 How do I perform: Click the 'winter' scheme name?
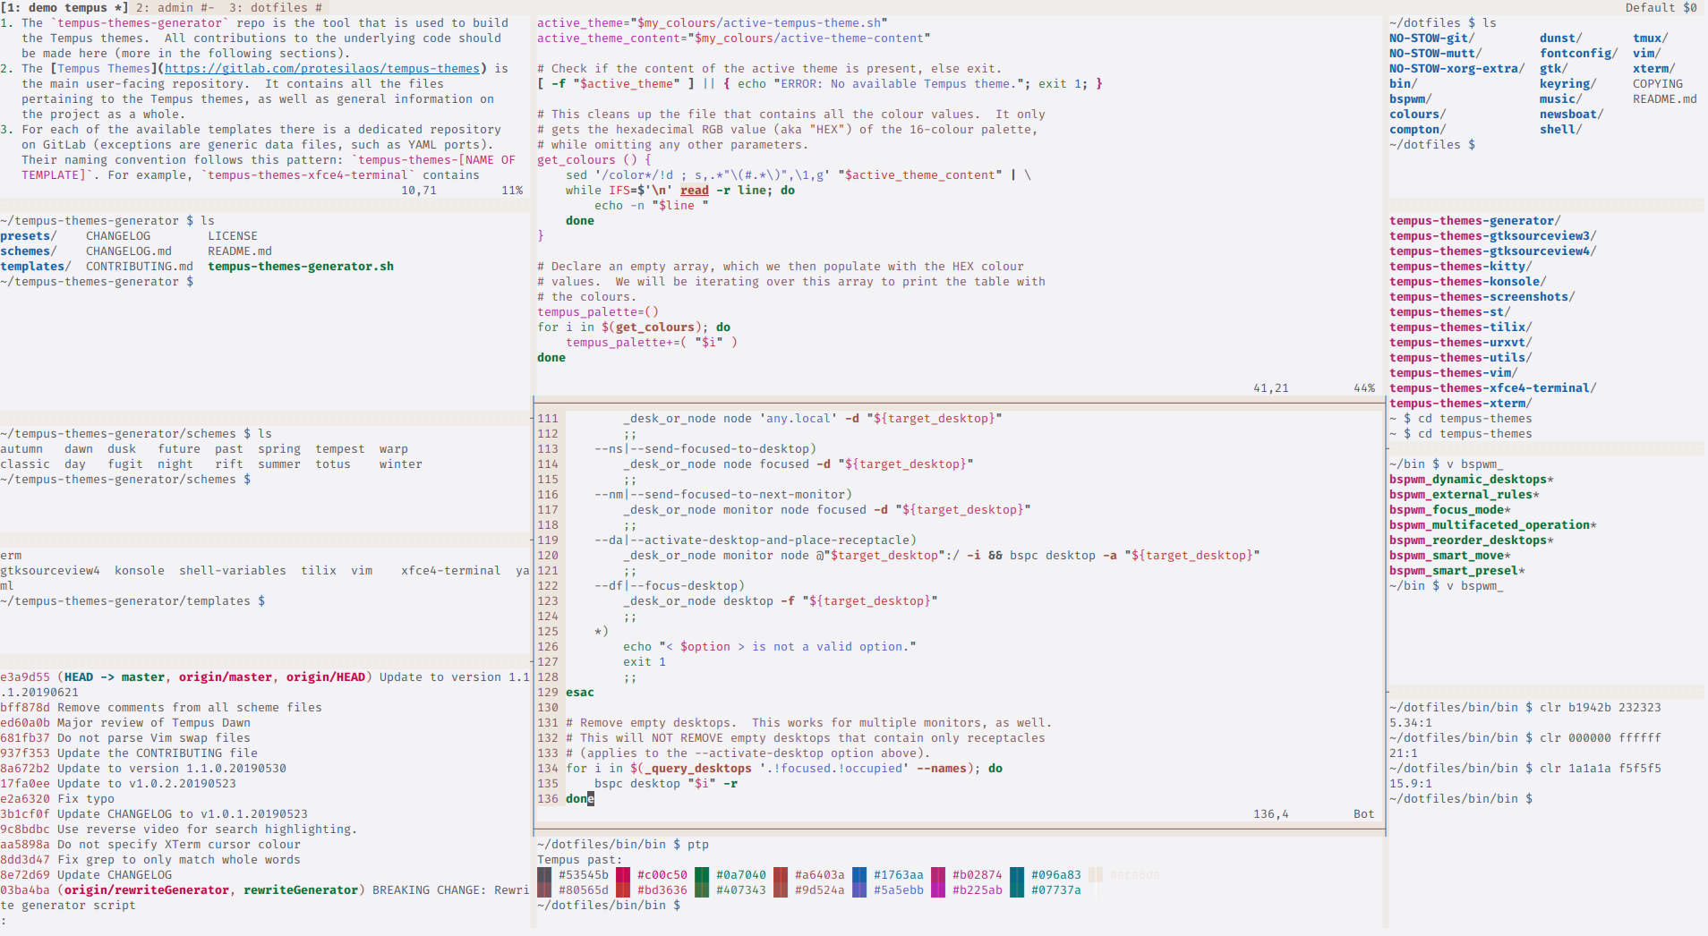coord(401,464)
